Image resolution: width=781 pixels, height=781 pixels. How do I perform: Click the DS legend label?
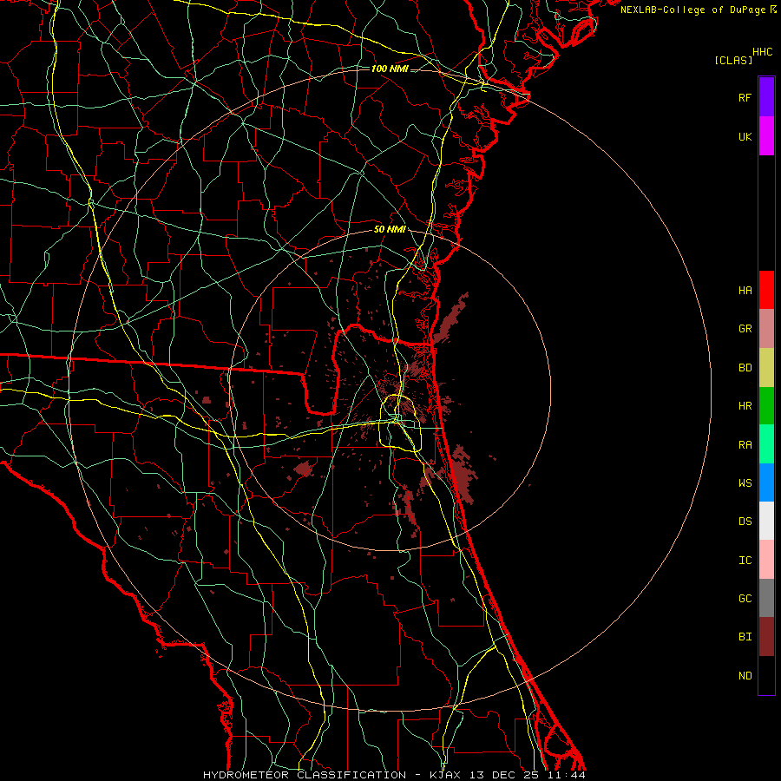coord(745,521)
